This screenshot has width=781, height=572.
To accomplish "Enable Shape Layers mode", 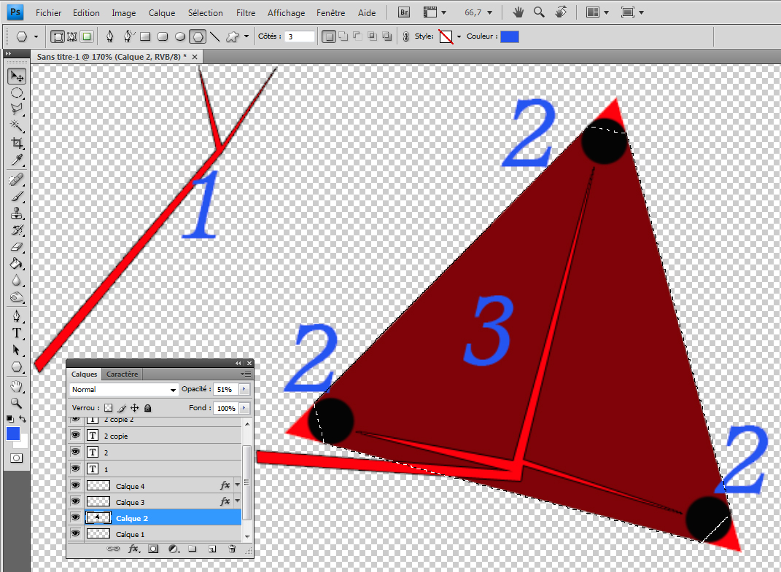I will pos(58,36).
